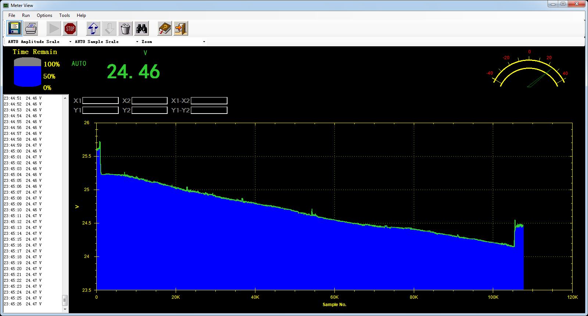The image size is (588, 316).
Task: Click the red STOP sign icon
Action: click(x=70, y=28)
